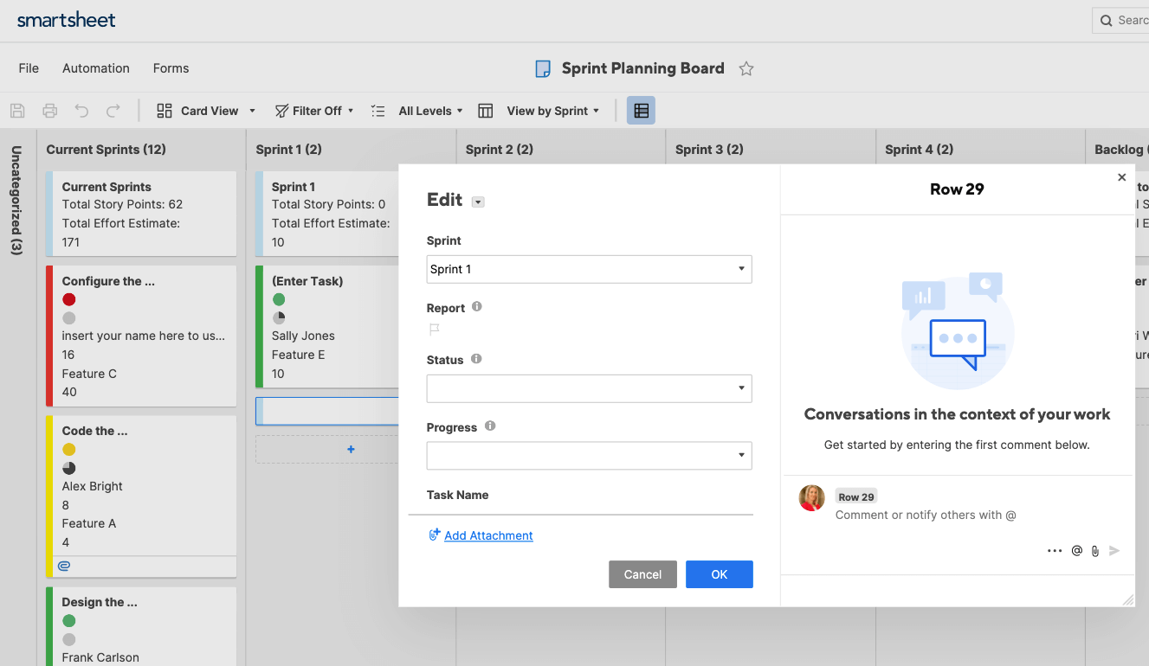Open the File menu

29,67
